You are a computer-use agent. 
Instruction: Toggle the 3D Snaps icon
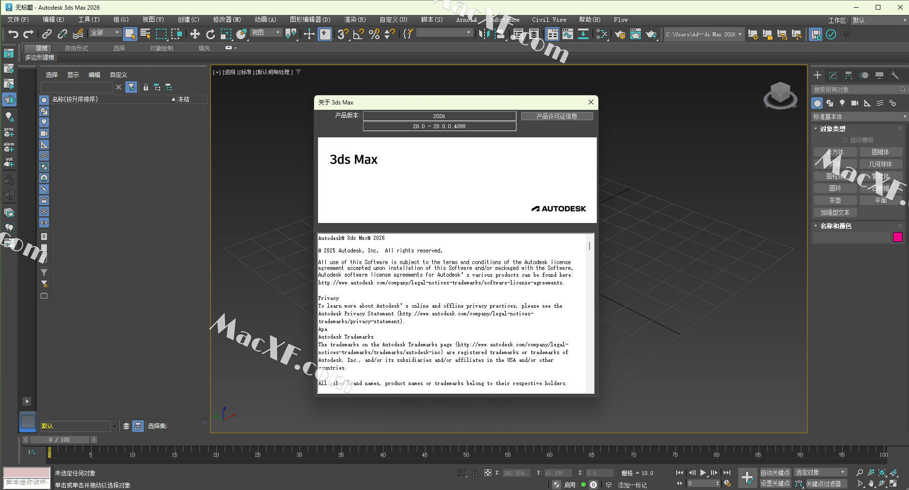click(343, 34)
